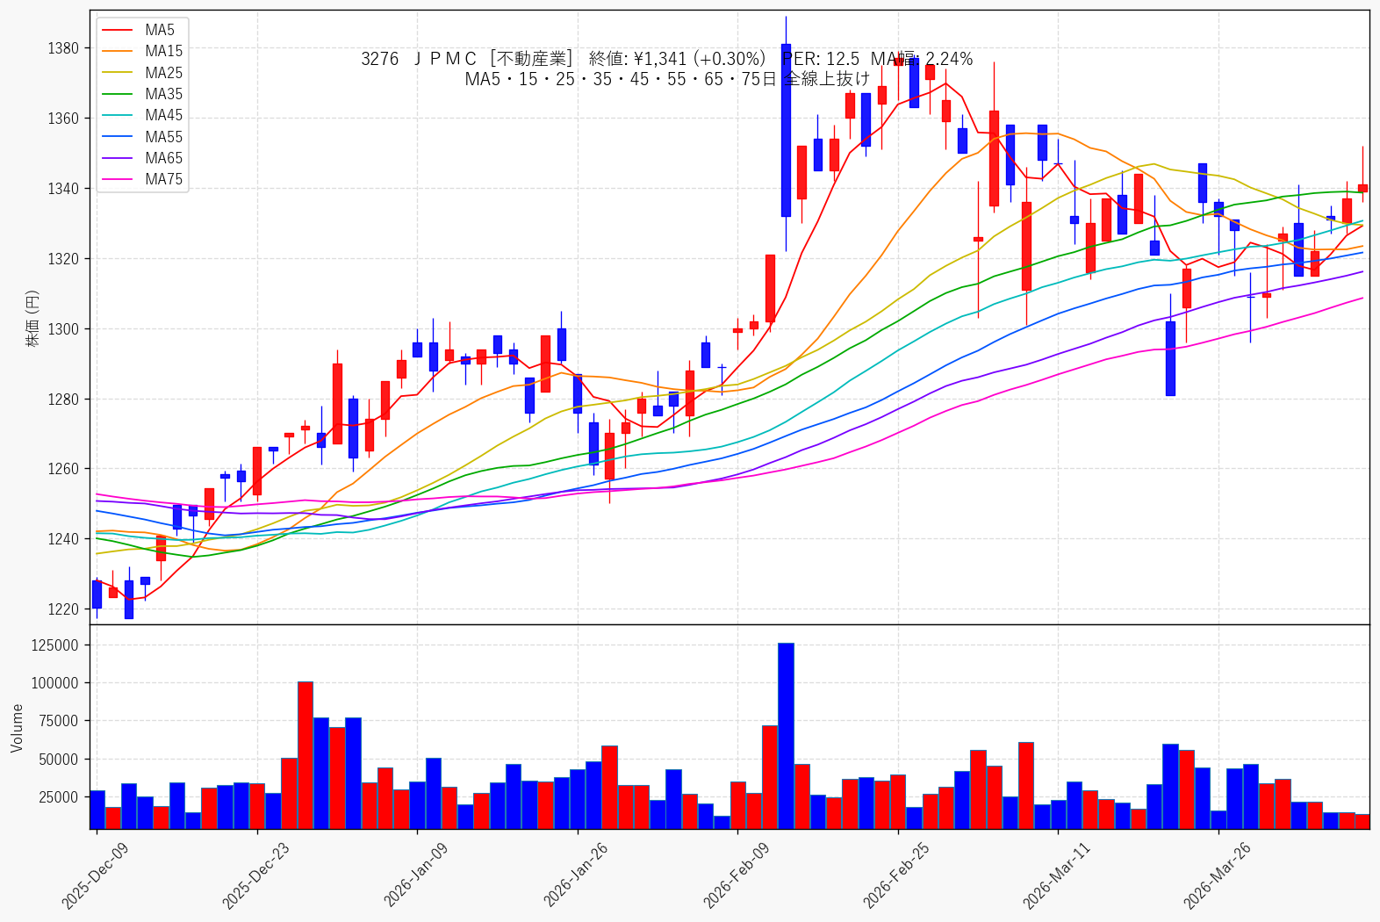
Task: Click the MA15 orange legend entry
Action: pos(142,51)
